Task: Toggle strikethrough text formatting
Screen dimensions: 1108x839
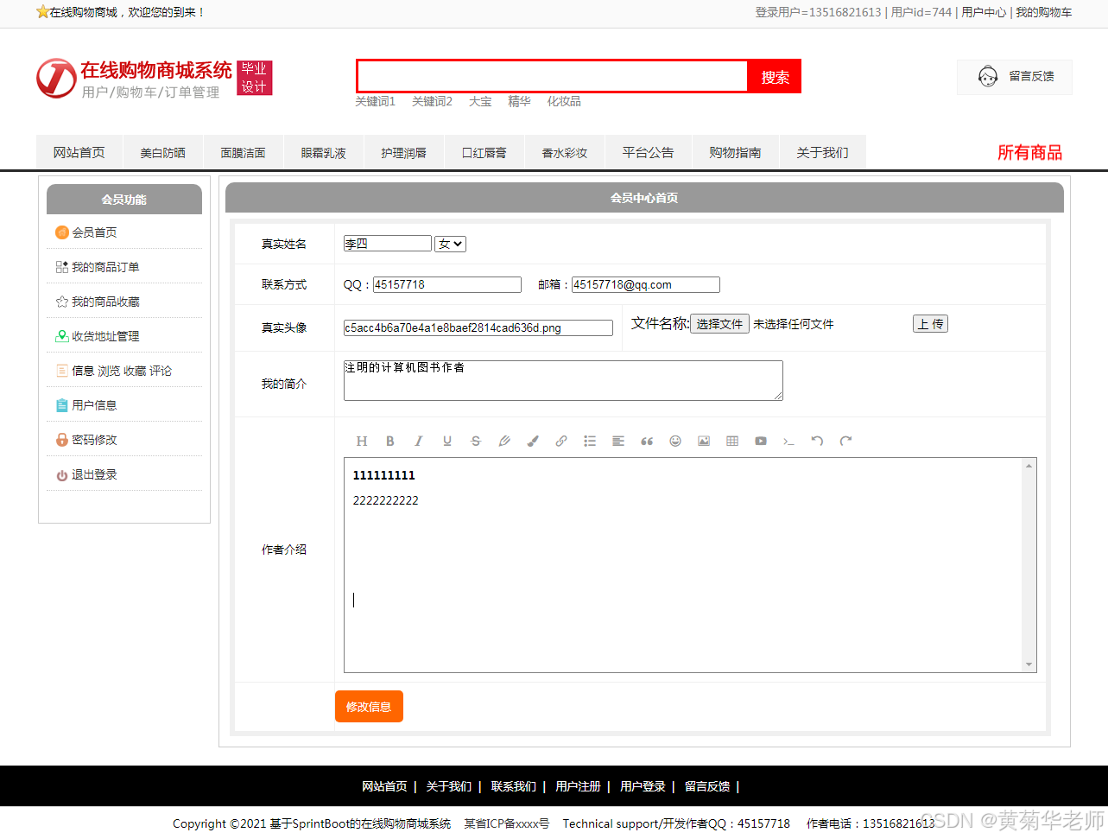Action: click(x=476, y=441)
